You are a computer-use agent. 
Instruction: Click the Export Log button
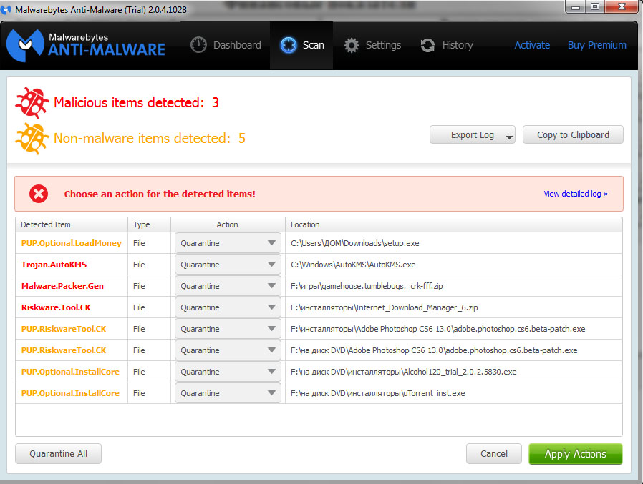(473, 134)
